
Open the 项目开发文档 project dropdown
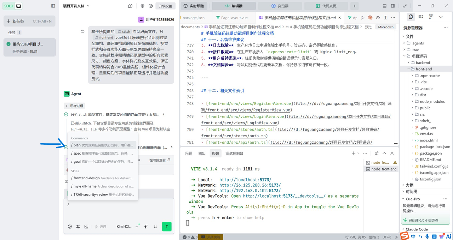(x=76, y=6)
